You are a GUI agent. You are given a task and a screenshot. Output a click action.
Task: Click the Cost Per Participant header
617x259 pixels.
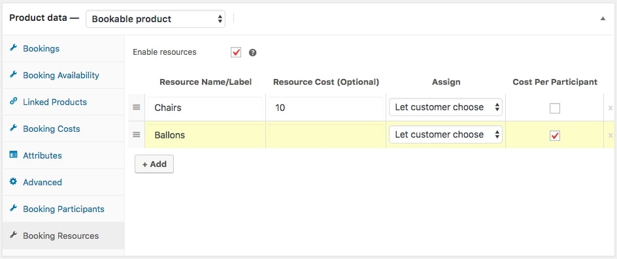(x=555, y=82)
